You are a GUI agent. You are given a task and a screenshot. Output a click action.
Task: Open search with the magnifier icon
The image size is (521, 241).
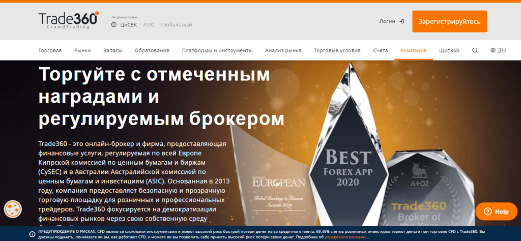(475, 50)
